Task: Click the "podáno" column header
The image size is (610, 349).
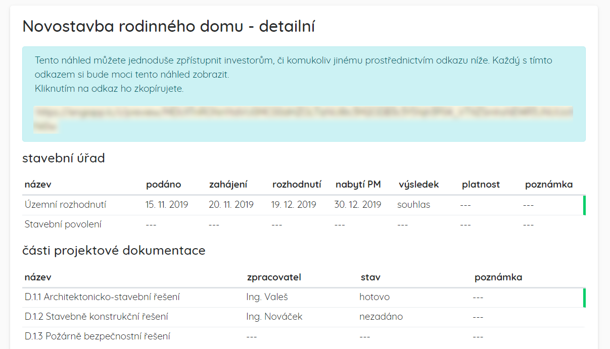Action: pos(164,185)
